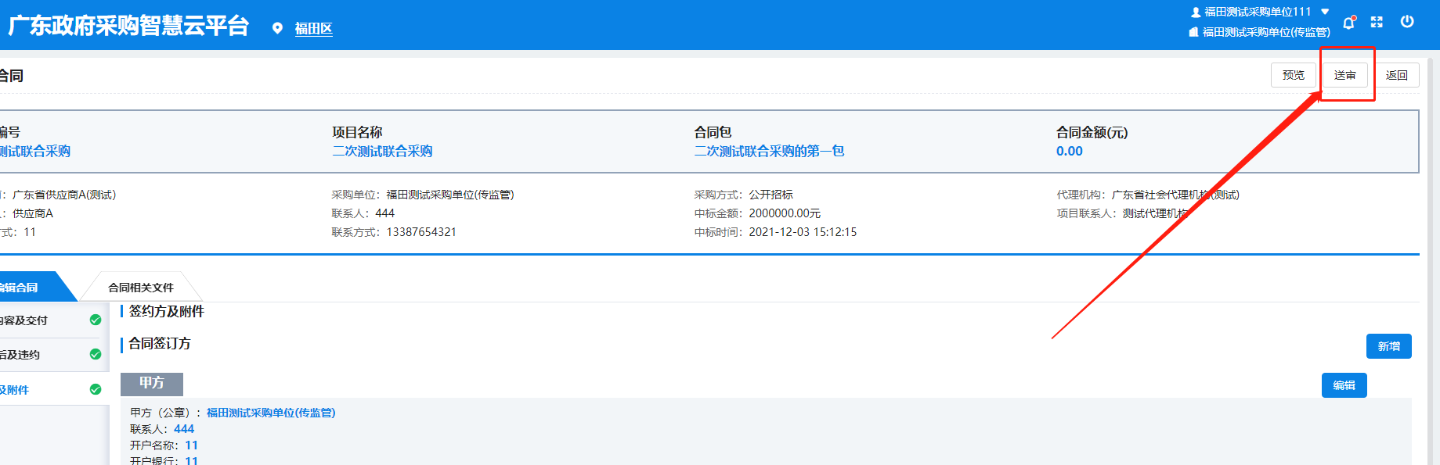Switch to the 合同相关文件 tab
The height and width of the screenshot is (465, 1440).
(141, 288)
